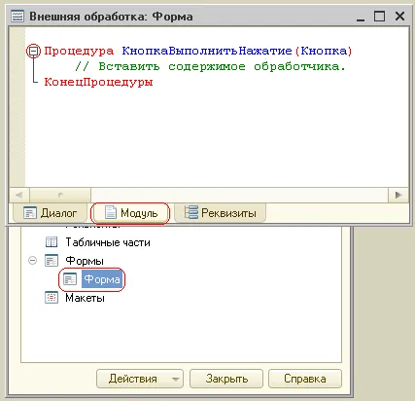415x401 pixels.
Task: Click the Закрыть button
Action: pyautogui.click(x=226, y=379)
